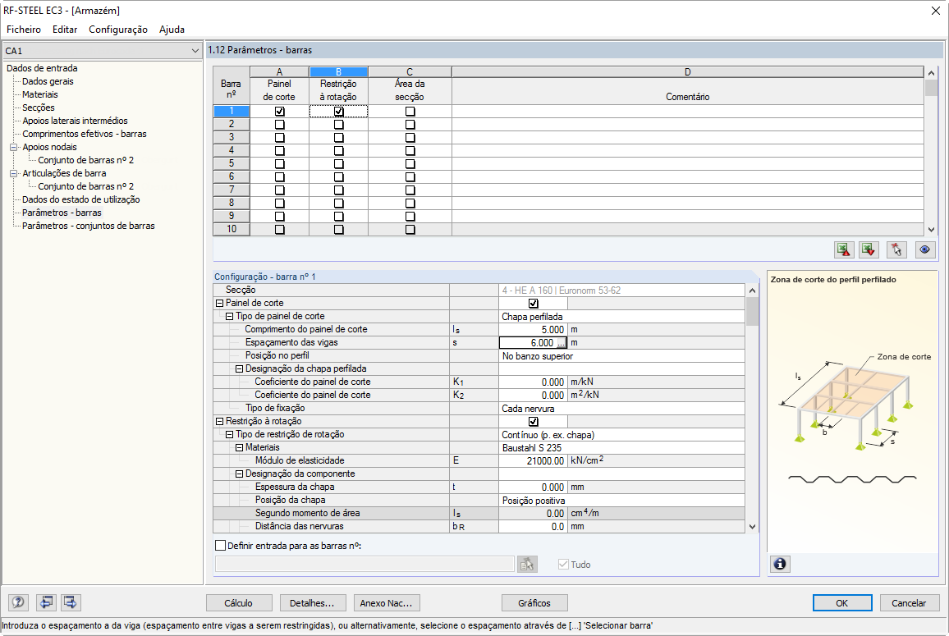Image resolution: width=949 pixels, height=636 pixels.
Task: Select Conjunto de barras nº 2 under Apoios nodais
Action: [x=86, y=160]
